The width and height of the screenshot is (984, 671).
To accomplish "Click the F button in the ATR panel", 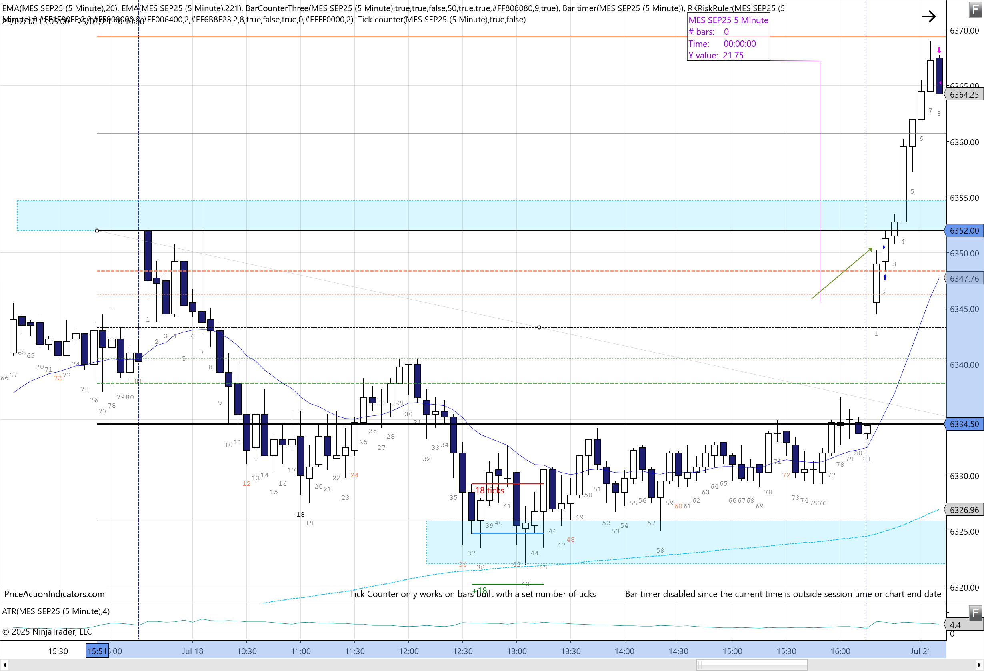I will (x=976, y=613).
